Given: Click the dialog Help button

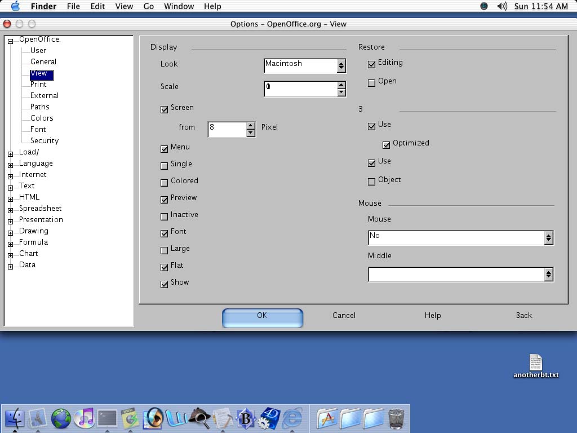Looking at the screenshot, I should coord(432,316).
